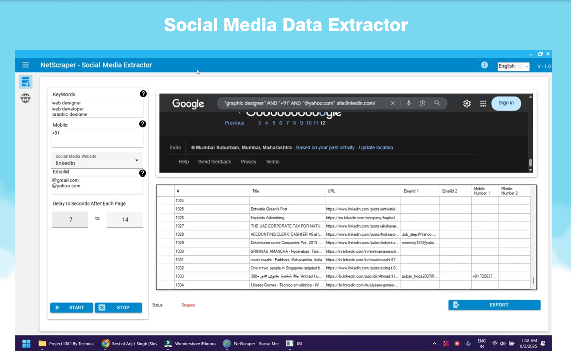Open Google Help footer link
The image size is (571, 352).
click(184, 162)
